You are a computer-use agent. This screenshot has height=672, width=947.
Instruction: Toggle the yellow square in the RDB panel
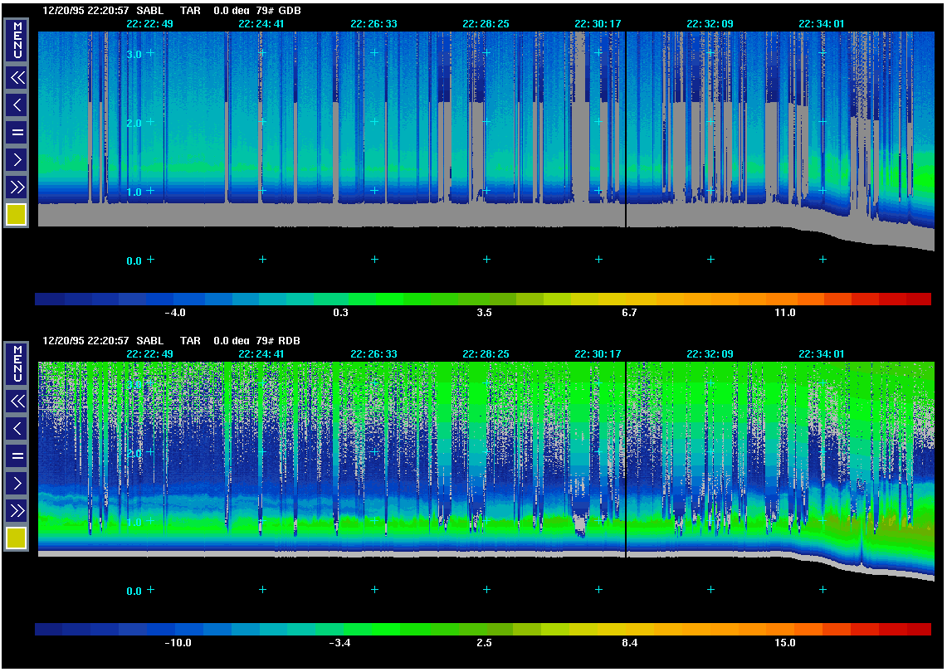17,538
